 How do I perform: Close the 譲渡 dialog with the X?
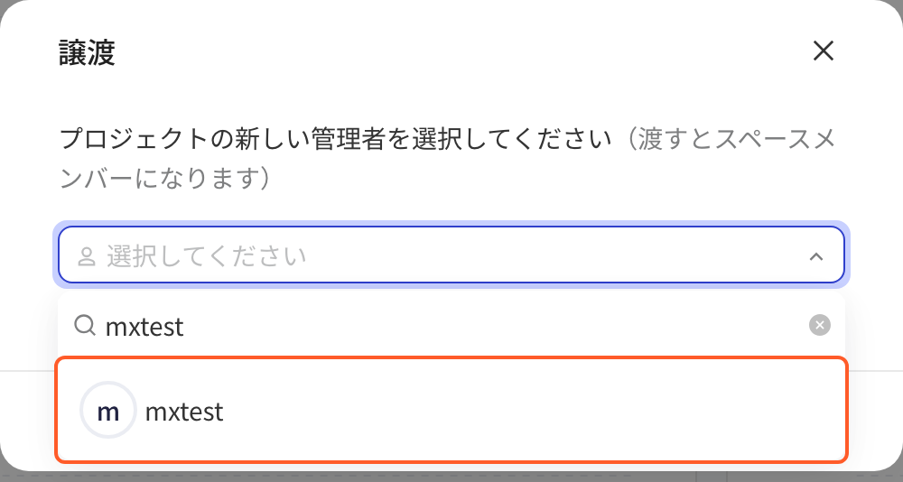[823, 51]
